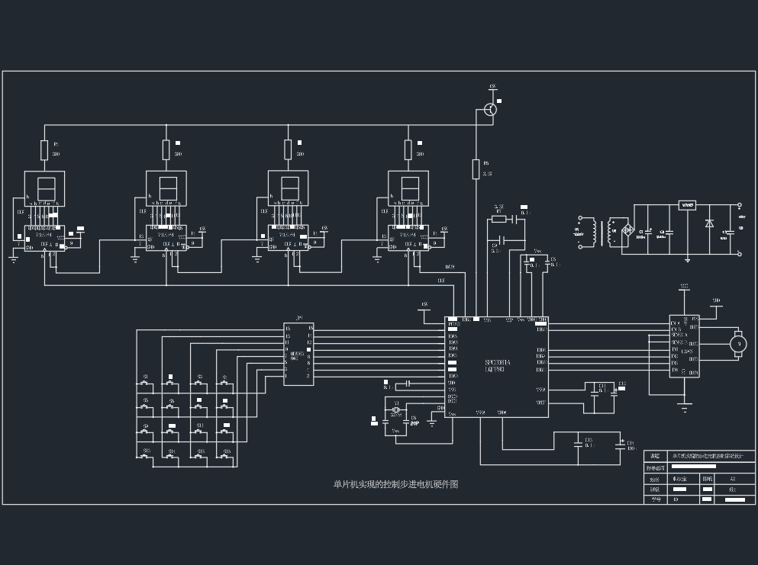The width and height of the screenshot is (758, 565).
Task: Select the VDD power symbol above the L298N
Action: (x=716, y=303)
